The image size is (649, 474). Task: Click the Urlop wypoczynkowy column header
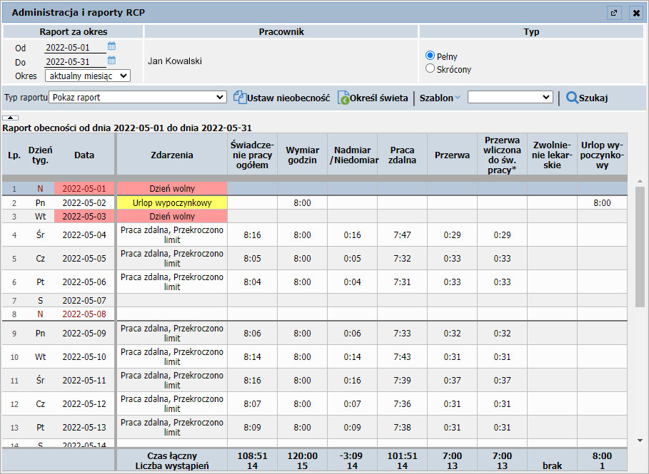[x=602, y=155]
